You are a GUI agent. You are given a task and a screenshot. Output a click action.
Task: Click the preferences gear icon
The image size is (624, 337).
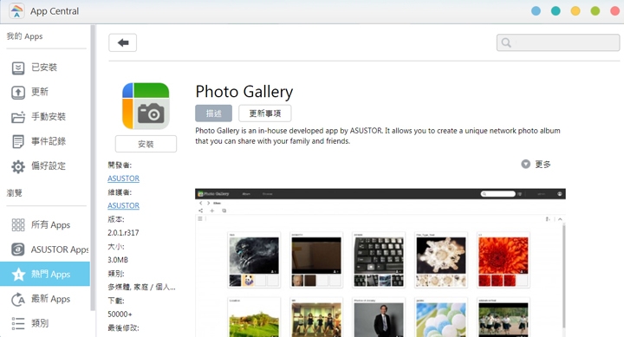[18, 166]
